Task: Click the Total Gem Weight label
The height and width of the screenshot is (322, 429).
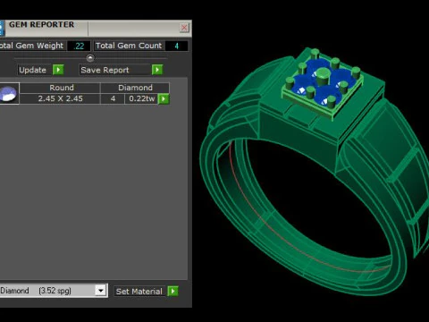Action: [x=31, y=46]
